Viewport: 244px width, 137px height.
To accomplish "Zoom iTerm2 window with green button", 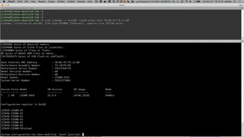I will [x=8, y=5].
